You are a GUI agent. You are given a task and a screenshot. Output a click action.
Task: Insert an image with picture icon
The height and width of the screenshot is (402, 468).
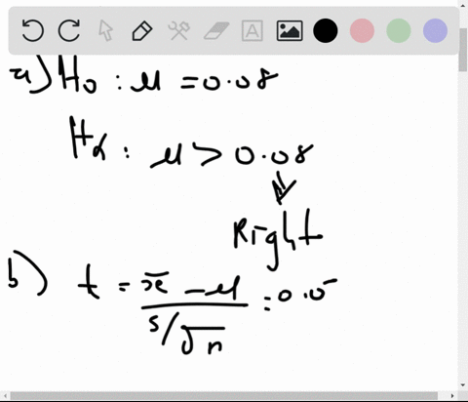click(x=290, y=30)
